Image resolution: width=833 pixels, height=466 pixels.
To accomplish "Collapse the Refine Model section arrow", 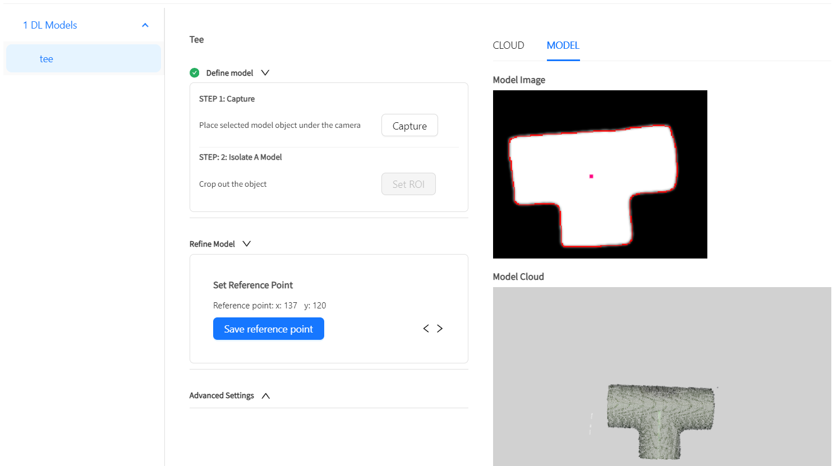I will [x=247, y=244].
